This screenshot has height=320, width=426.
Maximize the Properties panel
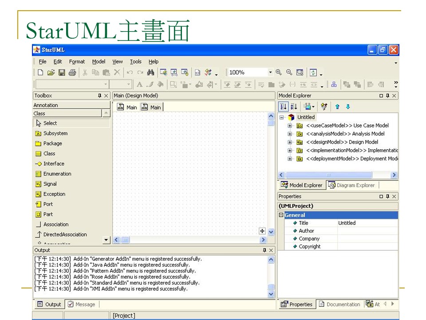[x=381, y=196]
